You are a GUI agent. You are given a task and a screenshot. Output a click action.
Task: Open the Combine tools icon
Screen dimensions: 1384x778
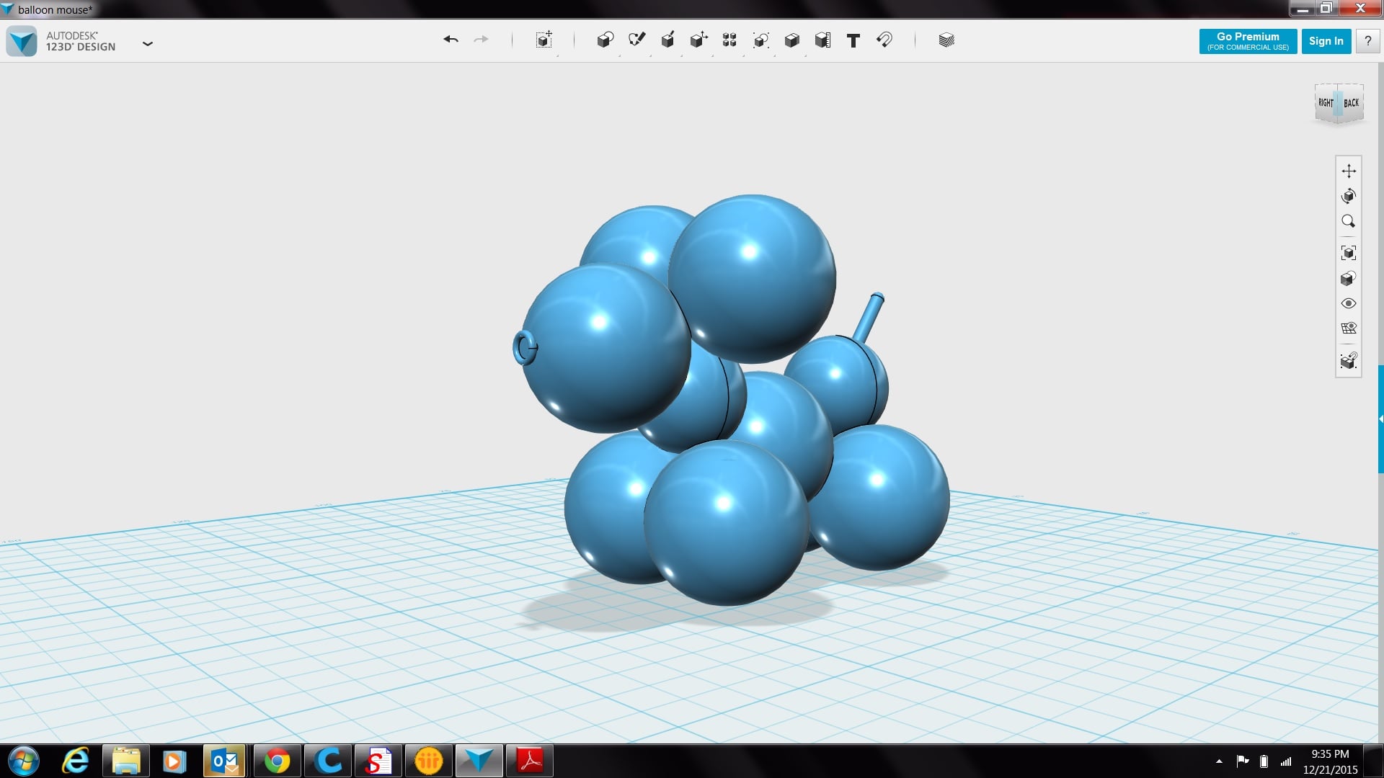click(791, 40)
